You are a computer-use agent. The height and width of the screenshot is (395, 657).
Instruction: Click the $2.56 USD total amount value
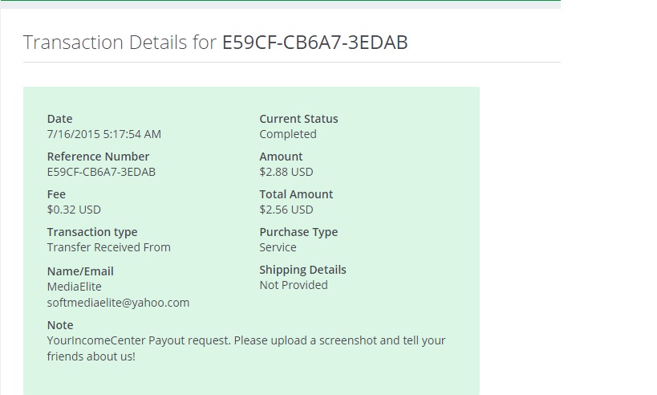click(286, 210)
